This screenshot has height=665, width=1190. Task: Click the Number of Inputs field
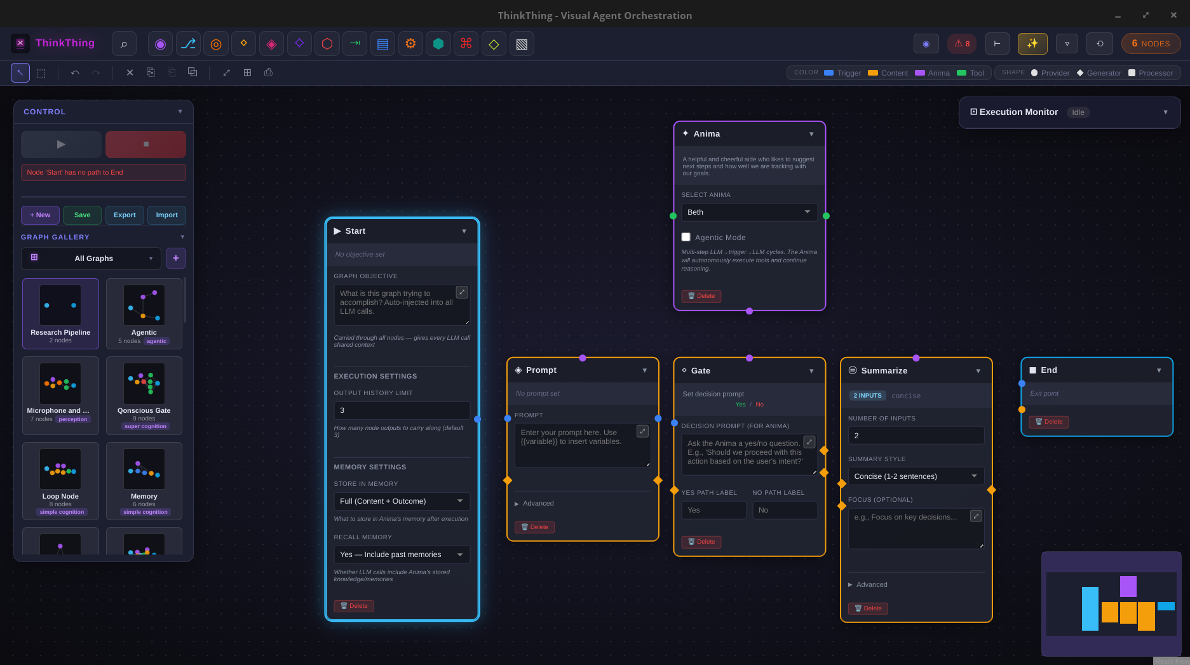(x=916, y=436)
